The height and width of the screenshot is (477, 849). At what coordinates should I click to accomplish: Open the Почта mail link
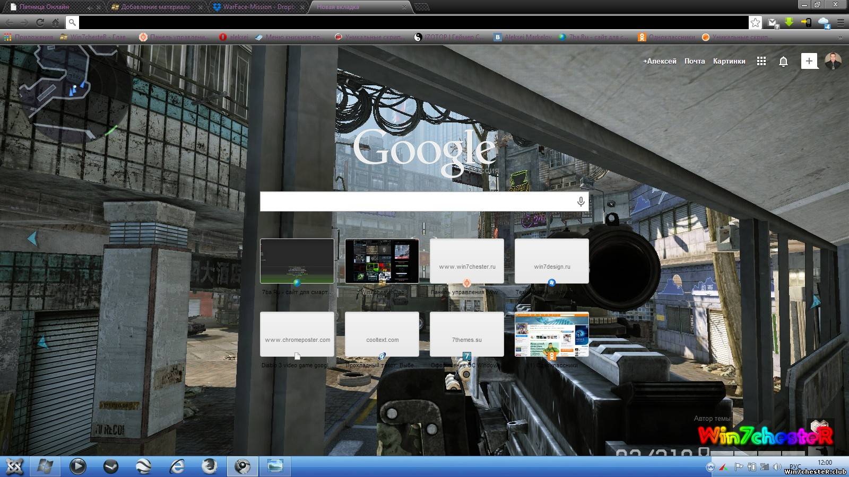click(x=695, y=61)
